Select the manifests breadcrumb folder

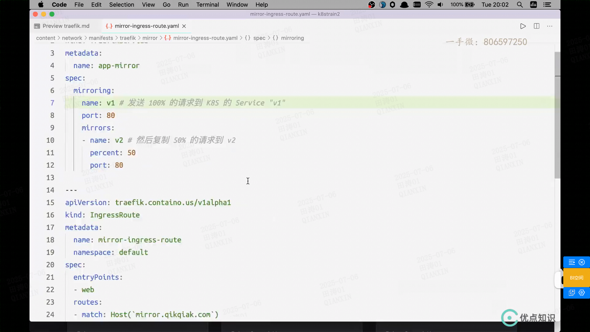[x=101, y=38]
